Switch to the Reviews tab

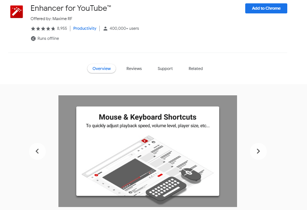tap(134, 69)
